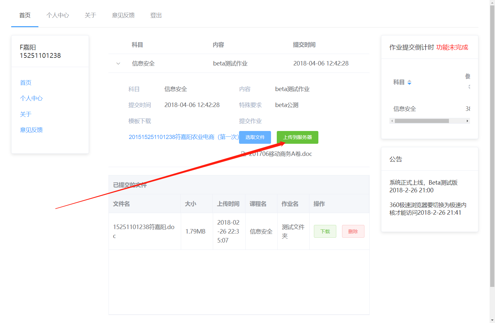Open the 意见反馈 top tab
Viewport: 495px width, 323px height.
(x=123, y=15)
